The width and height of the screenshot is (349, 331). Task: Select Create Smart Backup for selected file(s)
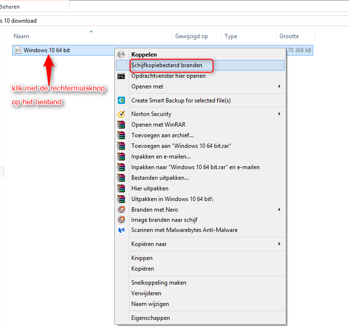[200, 101]
